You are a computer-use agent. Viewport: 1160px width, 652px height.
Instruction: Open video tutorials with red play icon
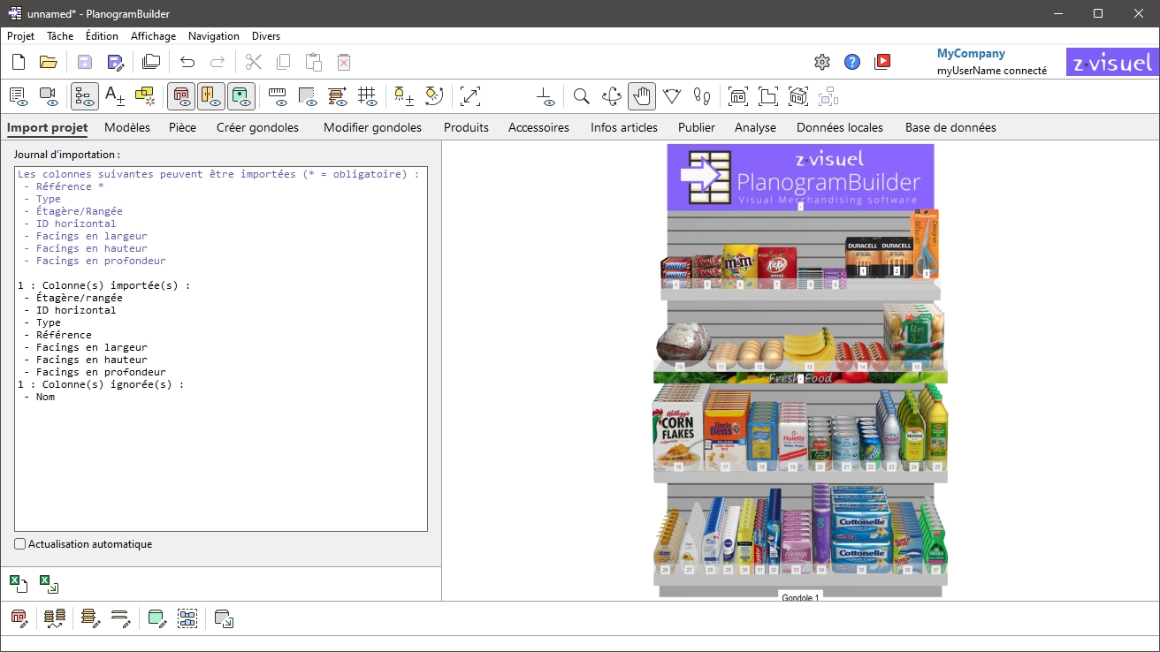click(x=882, y=62)
